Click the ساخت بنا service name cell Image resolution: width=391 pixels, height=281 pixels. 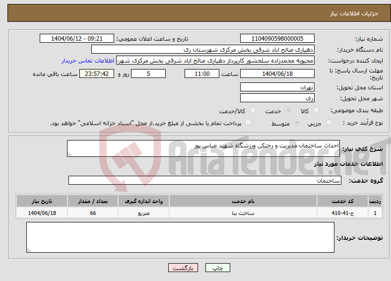(243, 213)
